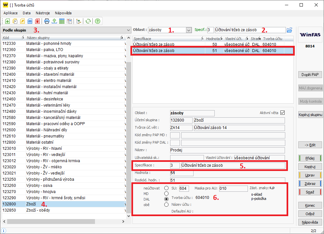Open the Nástroje menu
The image size is (324, 234).
pos(43,13)
